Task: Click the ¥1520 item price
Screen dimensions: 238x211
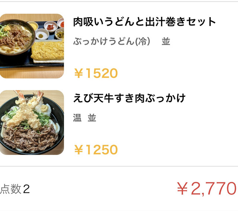Action: coord(96,73)
